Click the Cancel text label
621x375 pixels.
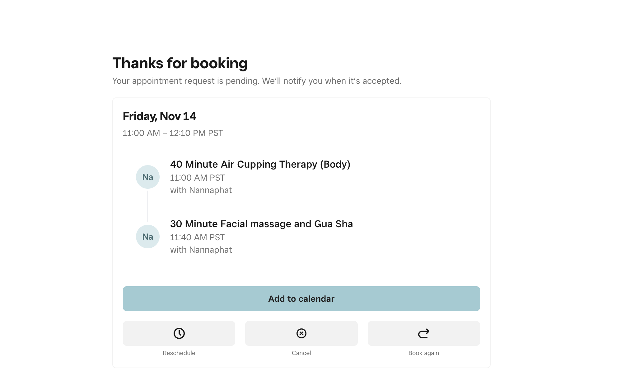pyautogui.click(x=301, y=353)
